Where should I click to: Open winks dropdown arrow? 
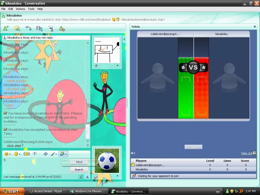[20, 154]
